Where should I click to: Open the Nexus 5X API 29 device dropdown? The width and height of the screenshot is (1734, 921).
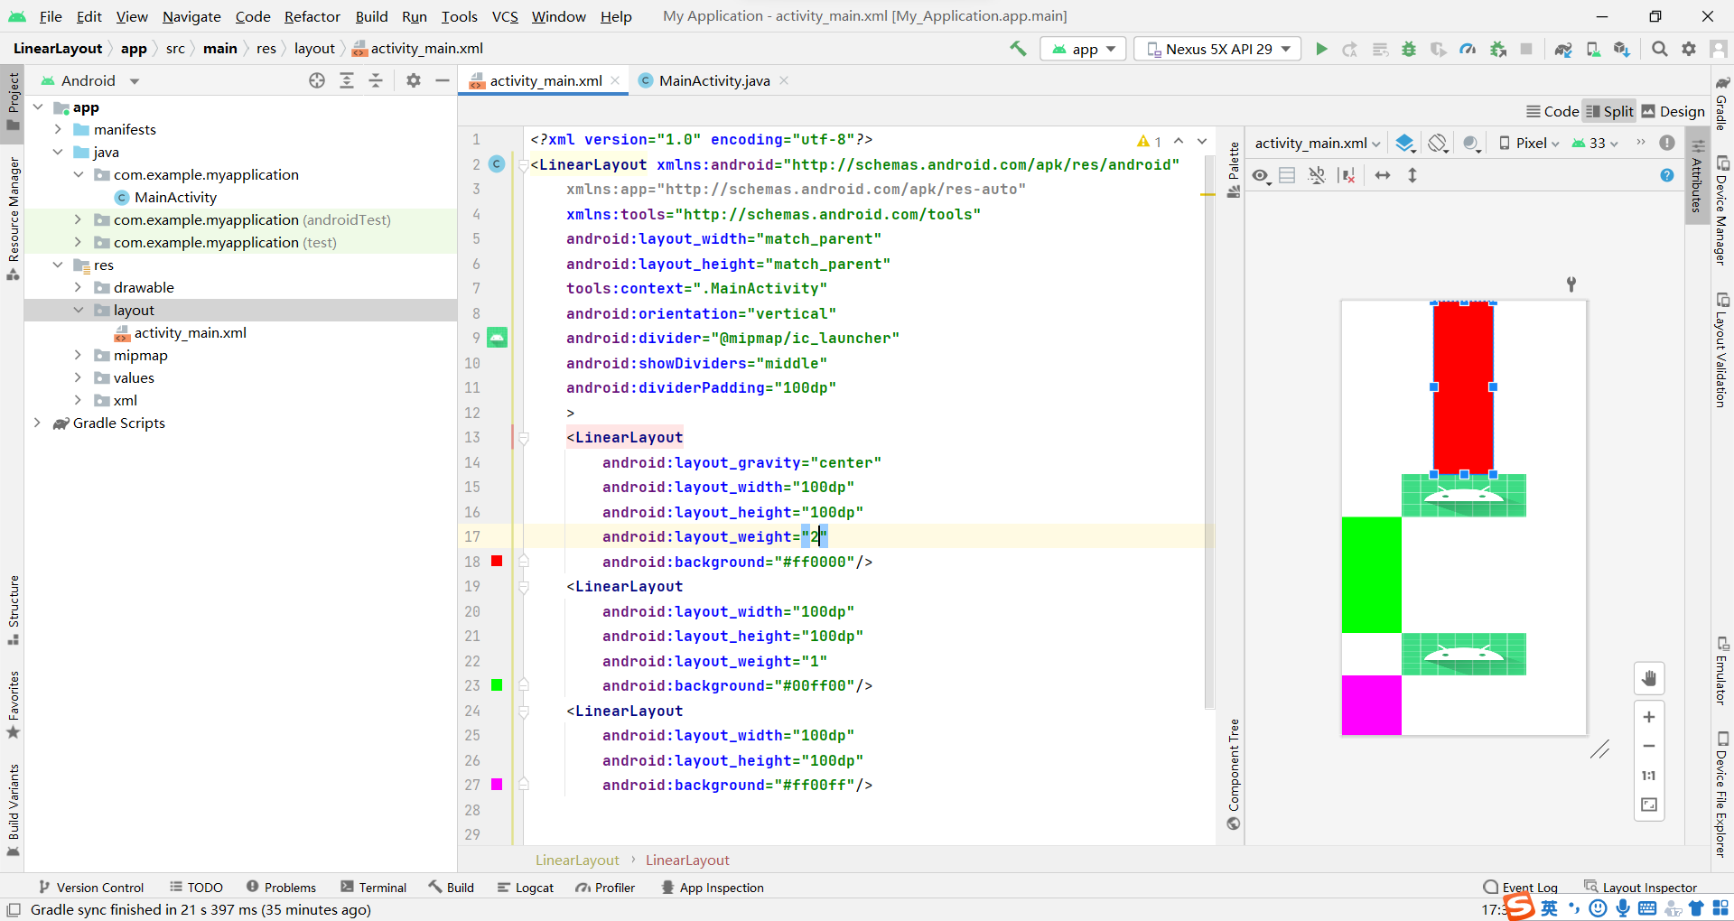click(x=1217, y=49)
